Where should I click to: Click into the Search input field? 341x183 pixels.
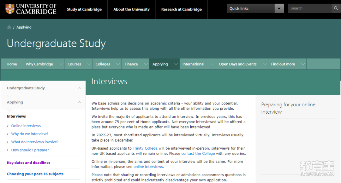click(310, 8)
